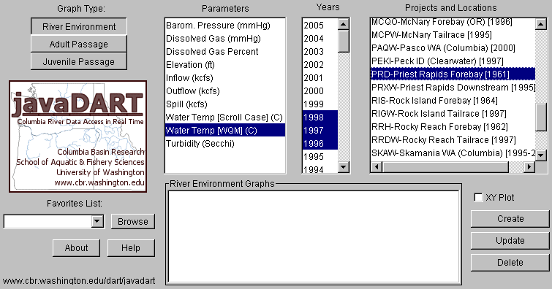Select year 2004
The image size is (552, 289).
pyautogui.click(x=320, y=39)
